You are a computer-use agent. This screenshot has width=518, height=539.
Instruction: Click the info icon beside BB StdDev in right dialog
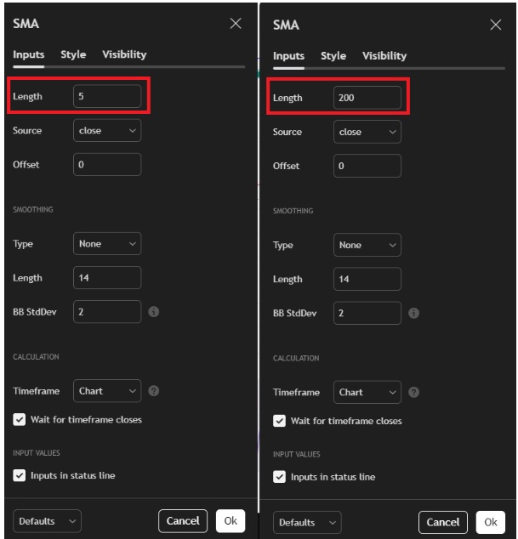click(413, 313)
